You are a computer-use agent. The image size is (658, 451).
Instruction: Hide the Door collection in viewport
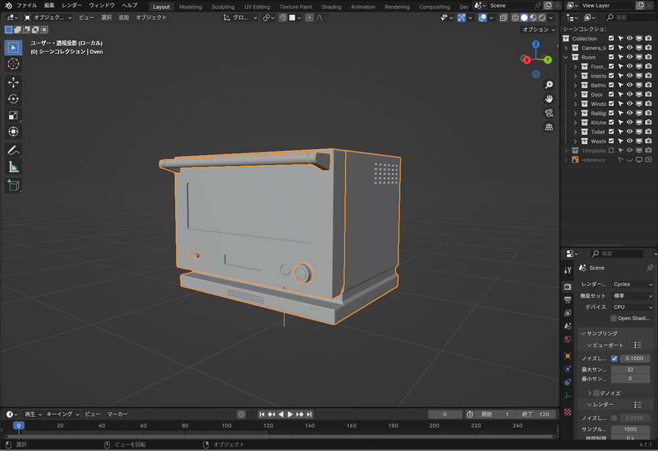click(630, 95)
